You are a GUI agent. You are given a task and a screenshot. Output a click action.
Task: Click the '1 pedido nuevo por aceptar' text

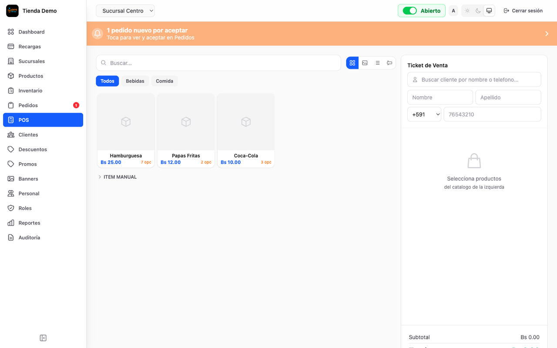(147, 30)
